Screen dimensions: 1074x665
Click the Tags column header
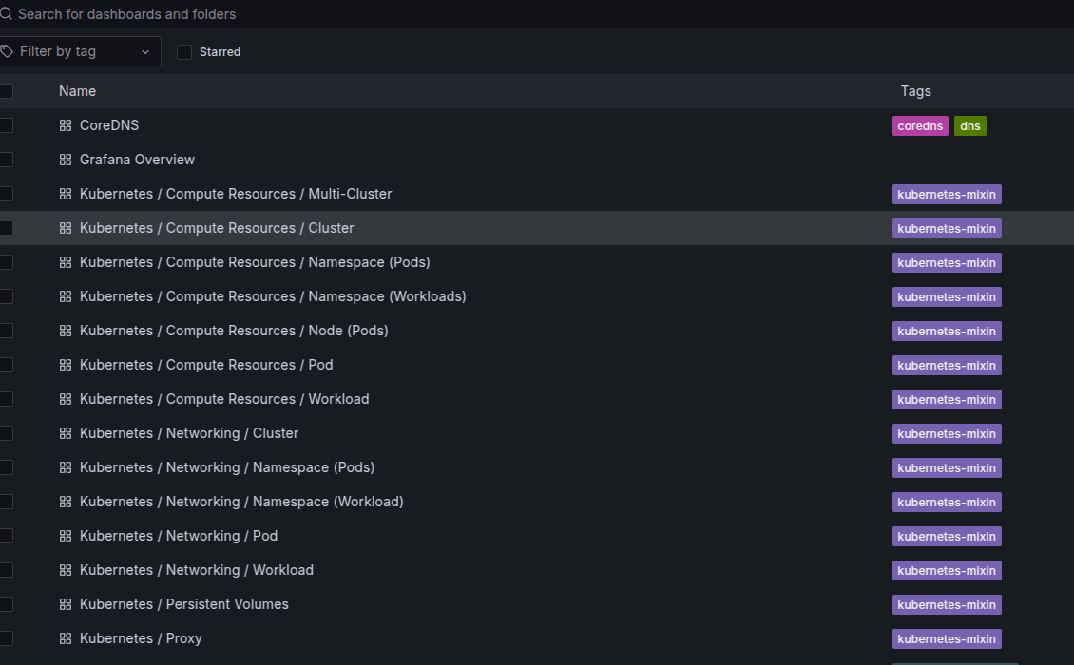point(916,91)
